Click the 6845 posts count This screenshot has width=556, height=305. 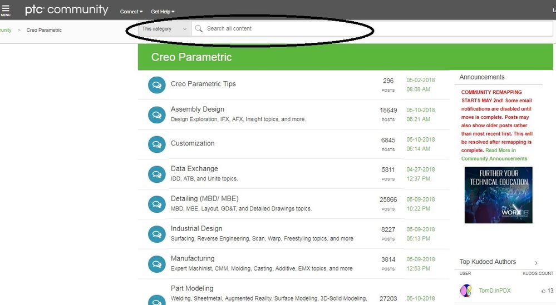[x=388, y=140]
